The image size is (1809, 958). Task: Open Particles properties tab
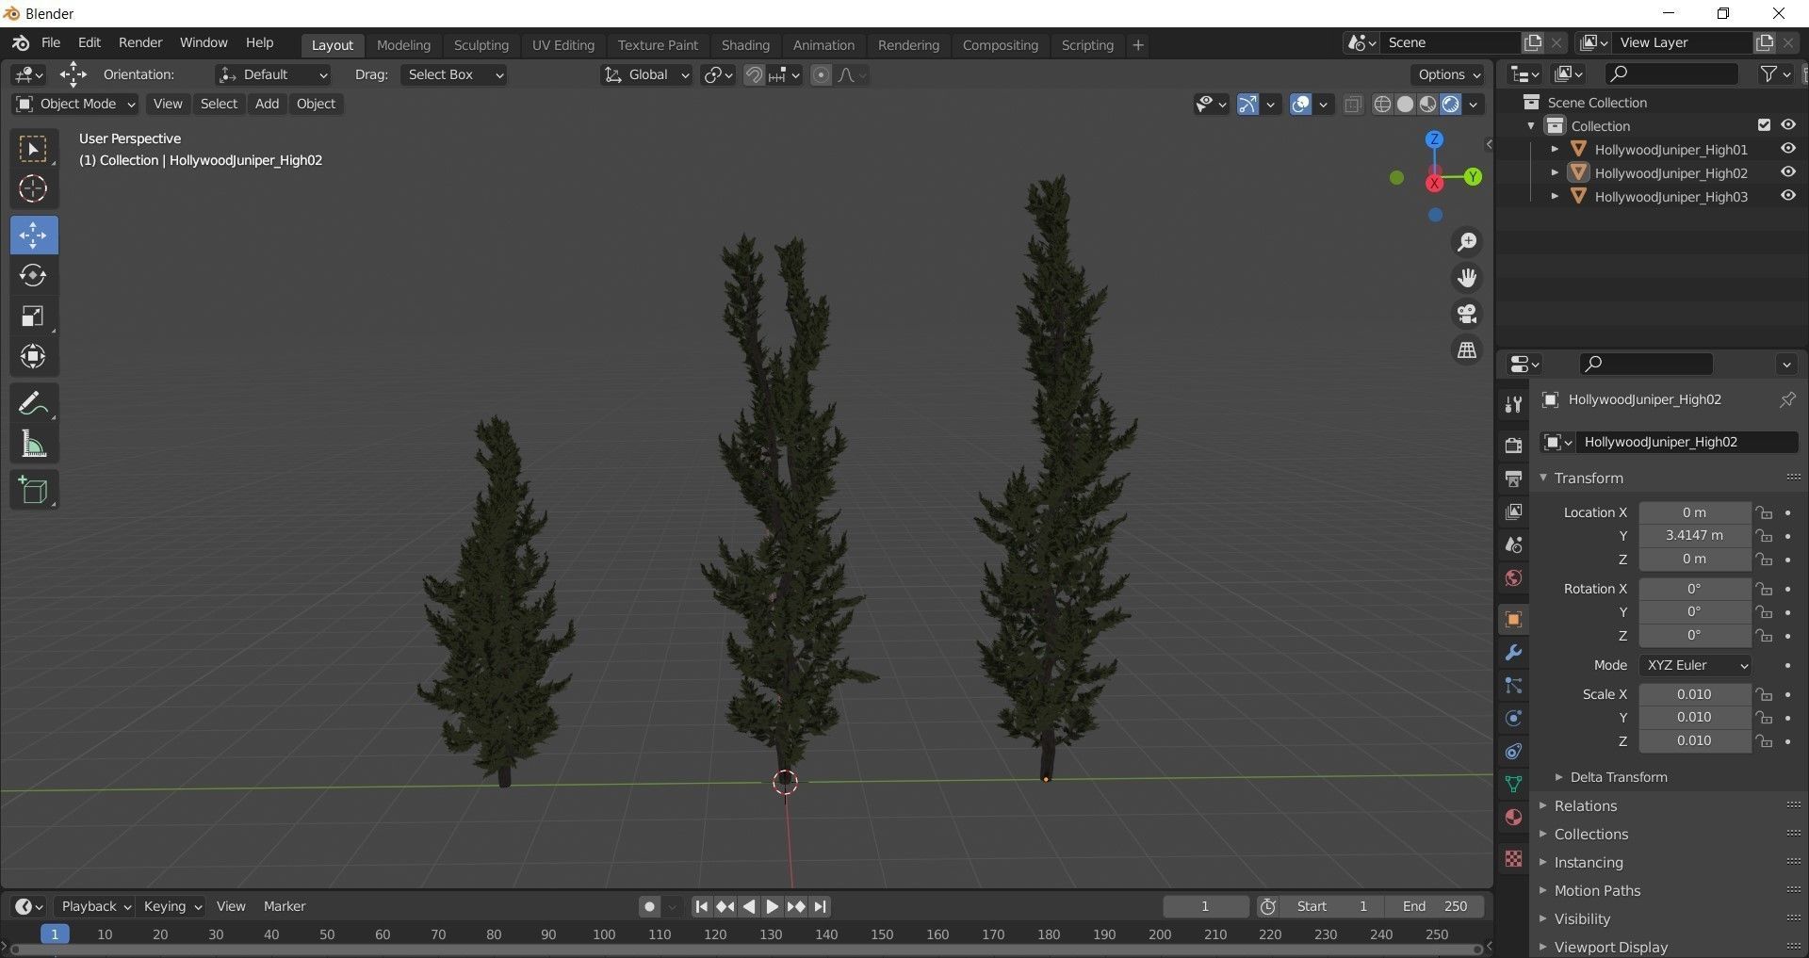coord(1513,685)
